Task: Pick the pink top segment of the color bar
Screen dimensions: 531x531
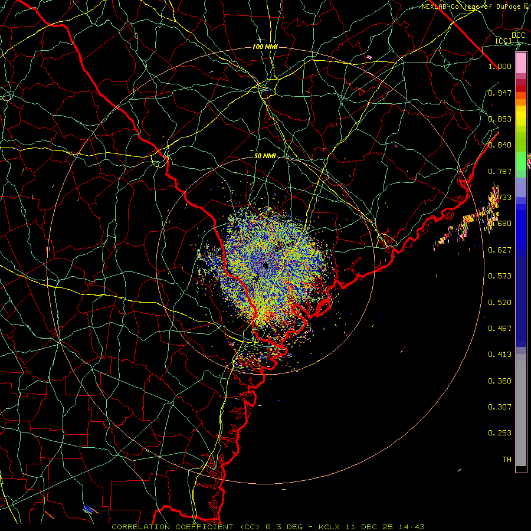Action: tap(521, 63)
